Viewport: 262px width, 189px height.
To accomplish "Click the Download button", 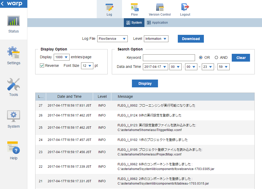I will coord(191,38).
